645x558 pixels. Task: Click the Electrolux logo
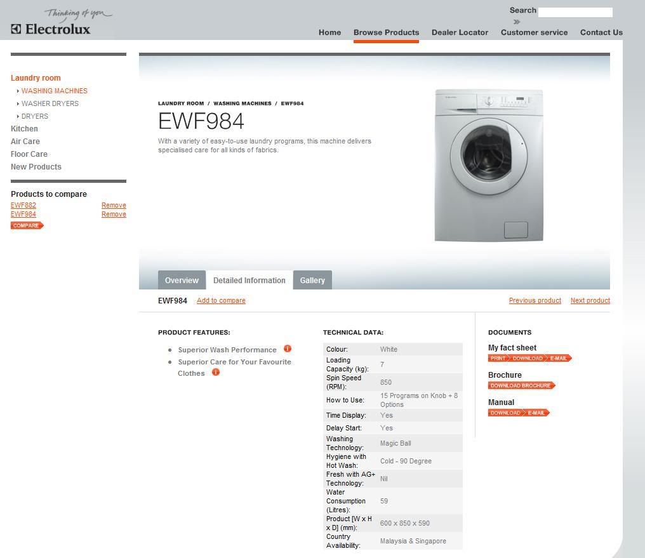click(51, 29)
